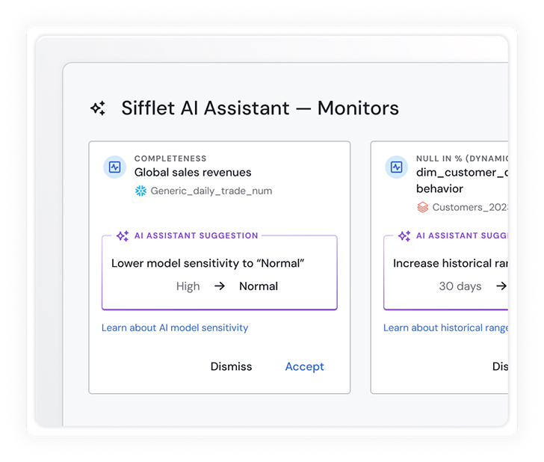Viewport: 544px width, 462px height.
Task: Click the Generic_daily_trade_num dataset name
Action: pyautogui.click(x=211, y=191)
